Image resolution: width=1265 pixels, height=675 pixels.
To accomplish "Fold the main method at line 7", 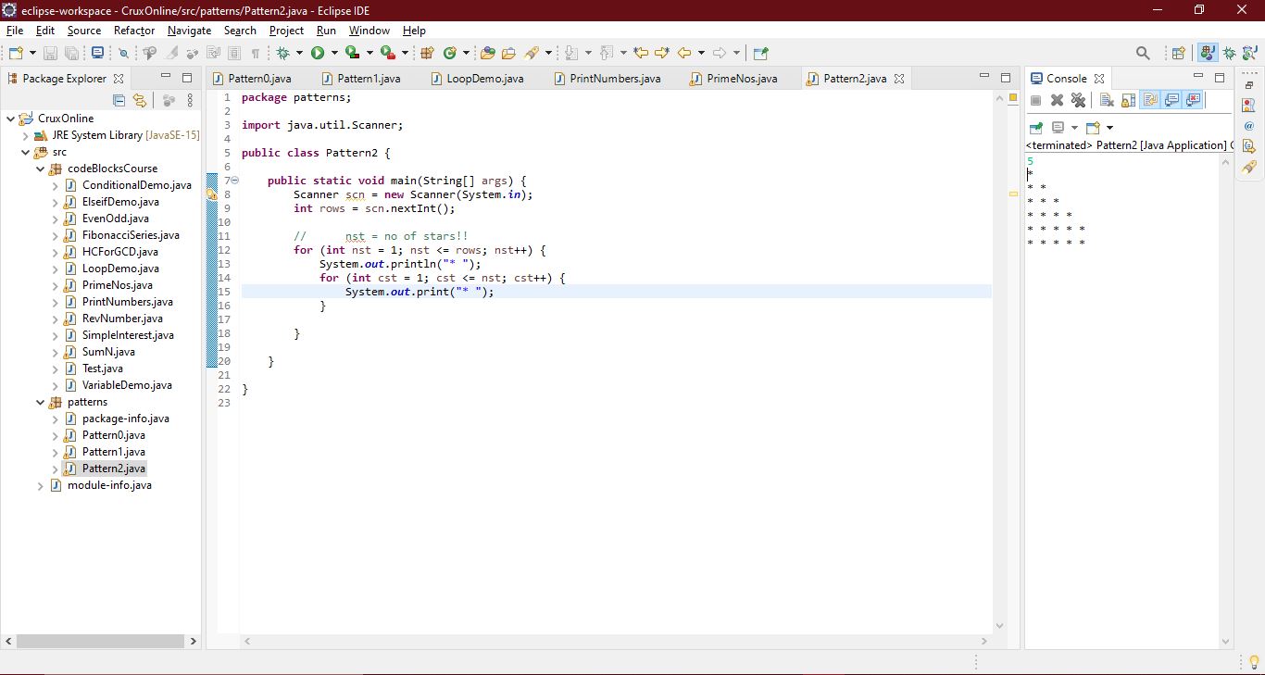I will click(234, 181).
